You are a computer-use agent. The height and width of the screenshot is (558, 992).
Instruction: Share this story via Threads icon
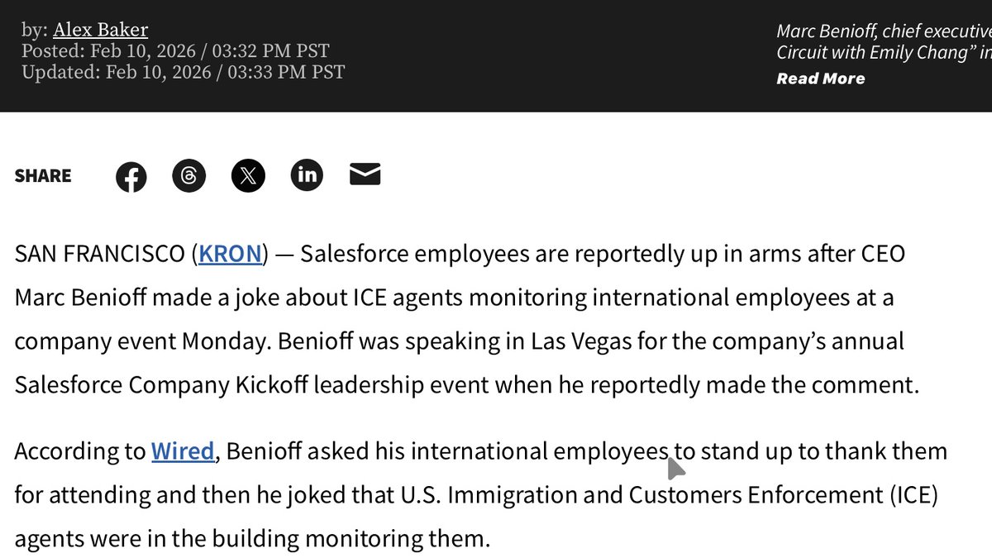tap(188, 175)
